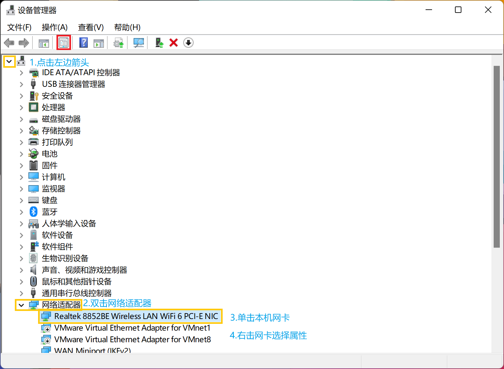Select the 打印队列 label
This screenshot has height=369, width=504.
(57, 142)
